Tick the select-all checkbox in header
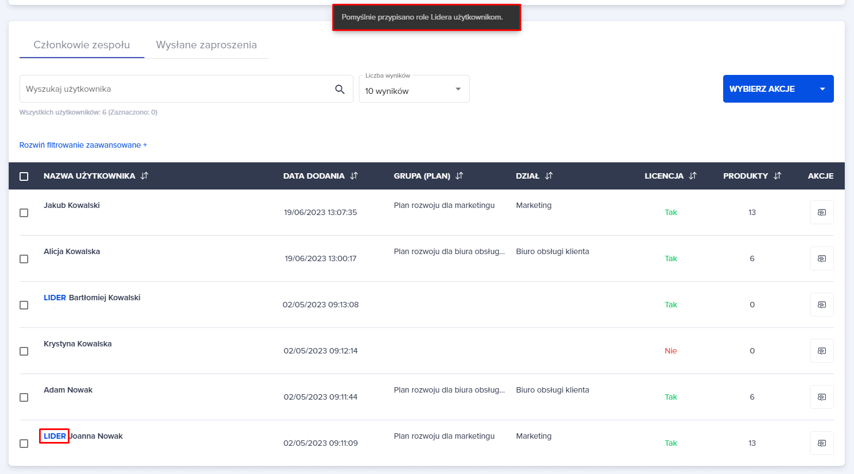The image size is (854, 474). click(24, 176)
